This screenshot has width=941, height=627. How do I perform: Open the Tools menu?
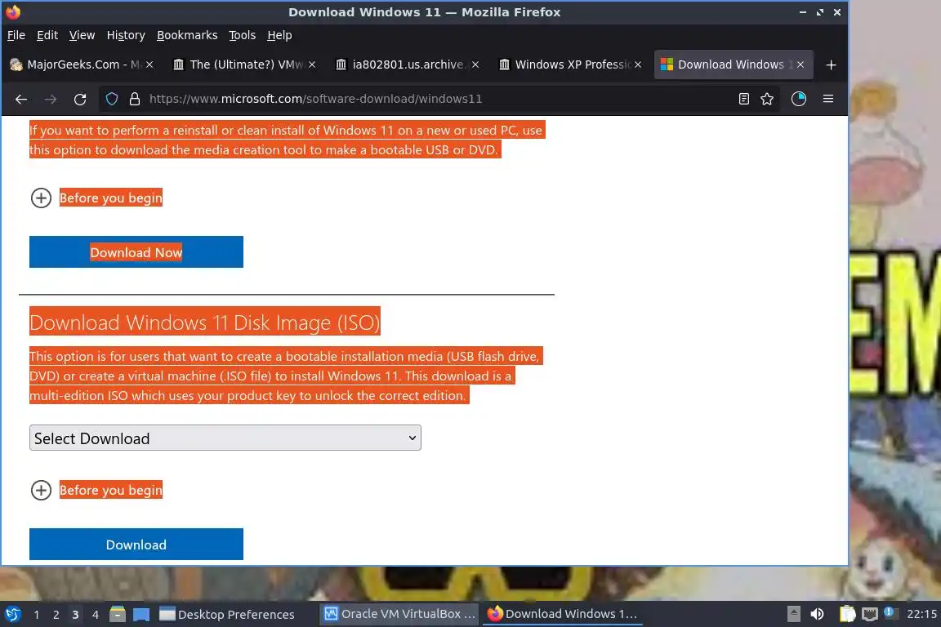point(243,35)
